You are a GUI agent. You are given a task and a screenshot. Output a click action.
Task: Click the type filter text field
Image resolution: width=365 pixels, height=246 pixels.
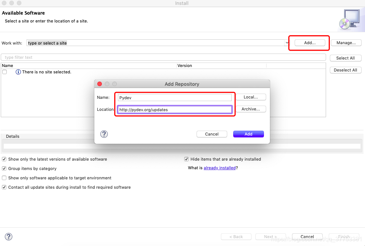[x=164, y=57]
